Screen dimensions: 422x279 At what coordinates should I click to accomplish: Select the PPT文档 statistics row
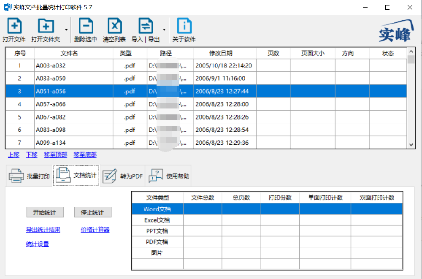pos(267,231)
